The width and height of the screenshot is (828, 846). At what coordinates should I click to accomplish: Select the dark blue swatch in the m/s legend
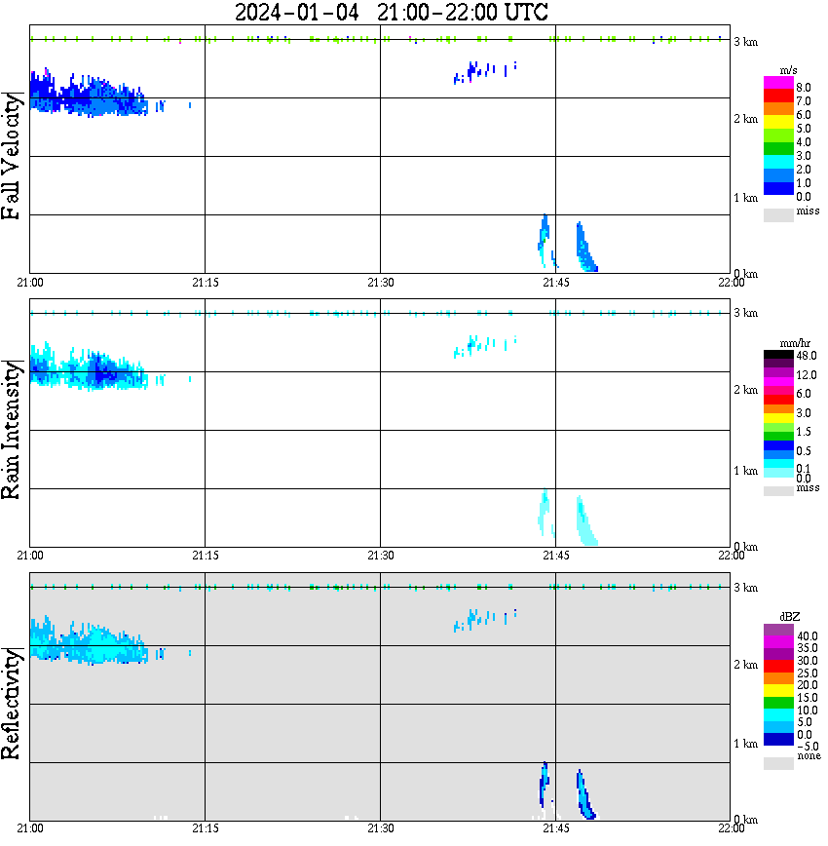click(x=778, y=189)
